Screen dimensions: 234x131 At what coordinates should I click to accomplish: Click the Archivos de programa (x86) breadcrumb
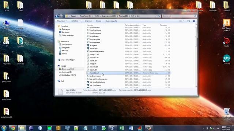click(105, 16)
